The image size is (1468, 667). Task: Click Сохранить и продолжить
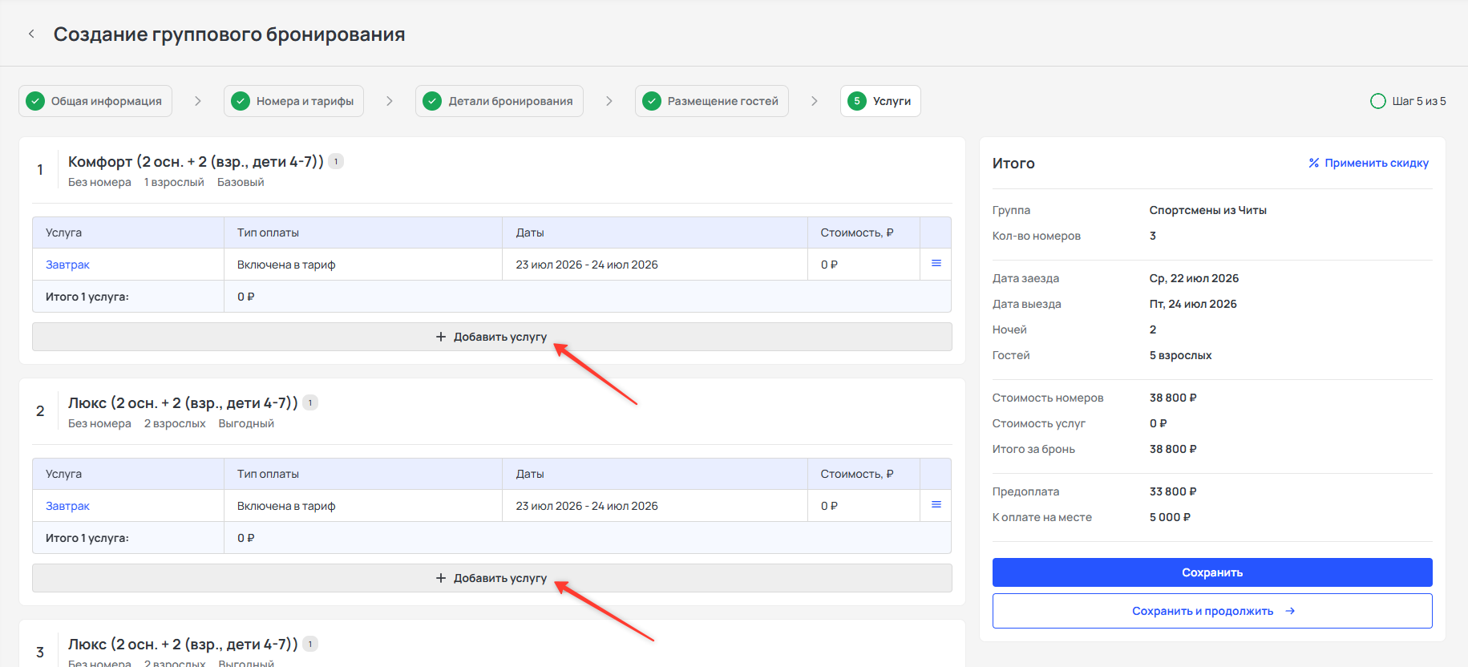[x=1212, y=611]
